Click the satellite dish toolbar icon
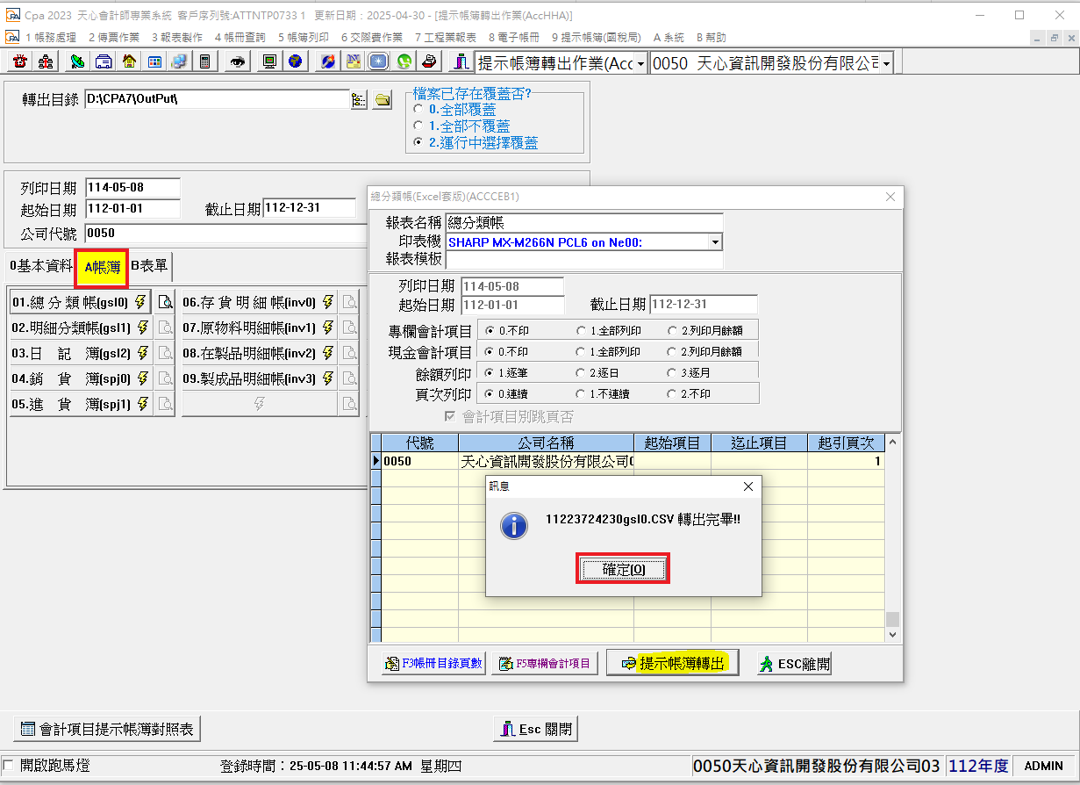The width and height of the screenshot is (1080, 785). 77,61
